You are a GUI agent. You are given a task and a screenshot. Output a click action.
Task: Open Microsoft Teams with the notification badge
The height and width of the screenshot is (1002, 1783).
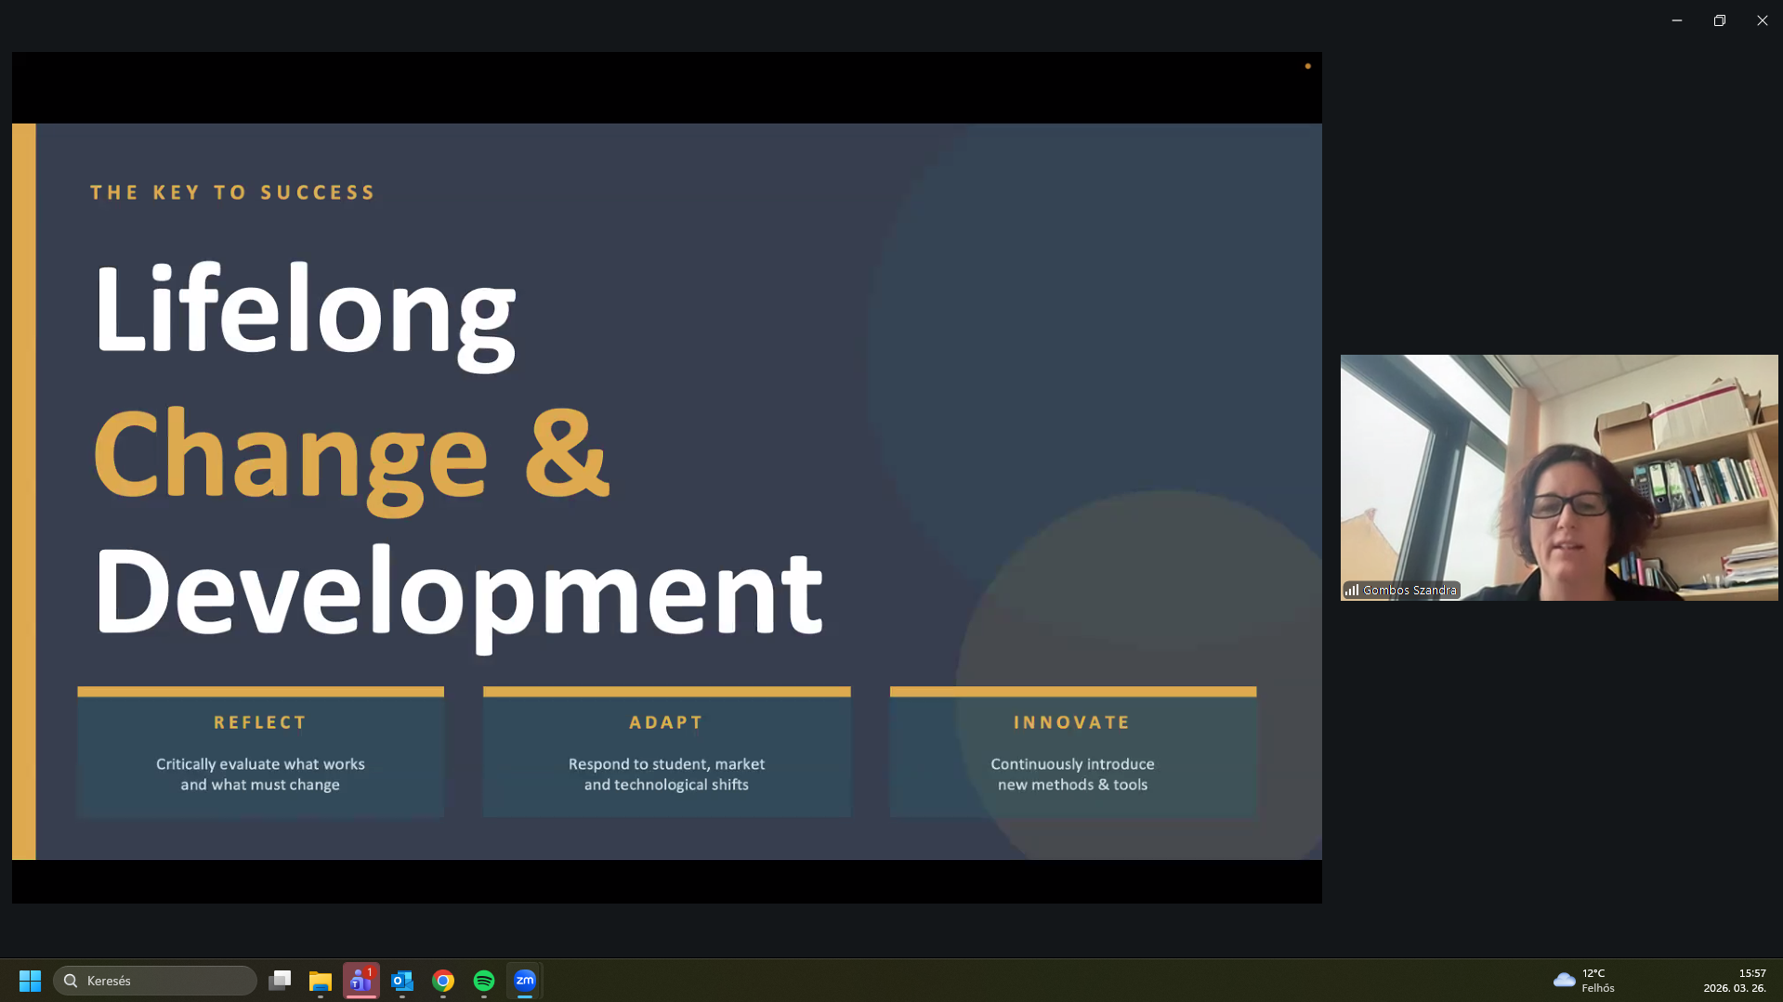pyautogui.click(x=361, y=981)
